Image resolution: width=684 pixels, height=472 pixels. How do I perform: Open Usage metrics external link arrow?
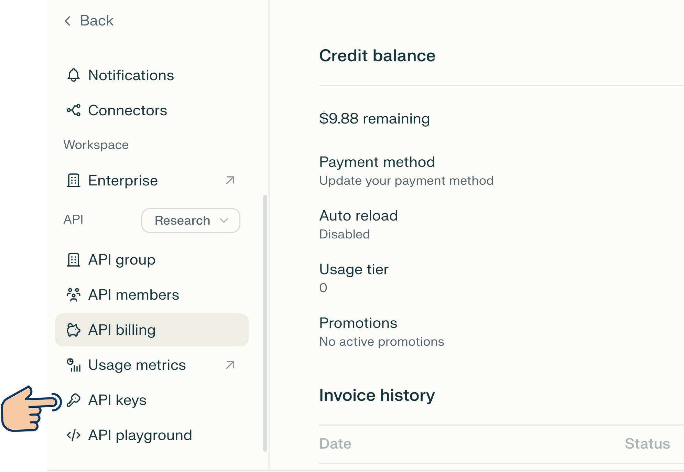(230, 365)
